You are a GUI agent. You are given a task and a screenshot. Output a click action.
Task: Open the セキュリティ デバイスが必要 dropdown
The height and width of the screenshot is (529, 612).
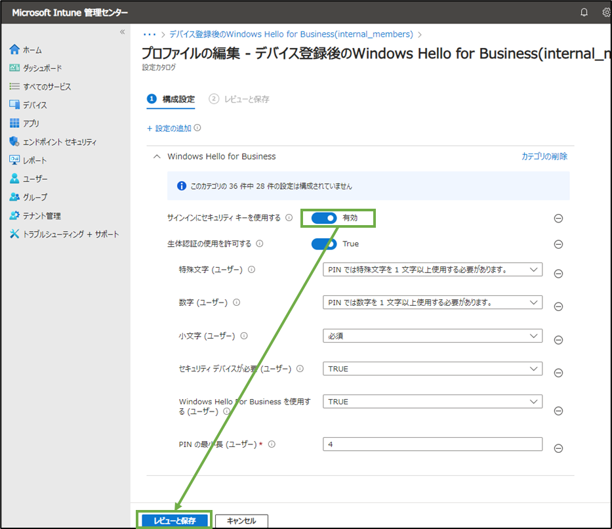point(432,369)
